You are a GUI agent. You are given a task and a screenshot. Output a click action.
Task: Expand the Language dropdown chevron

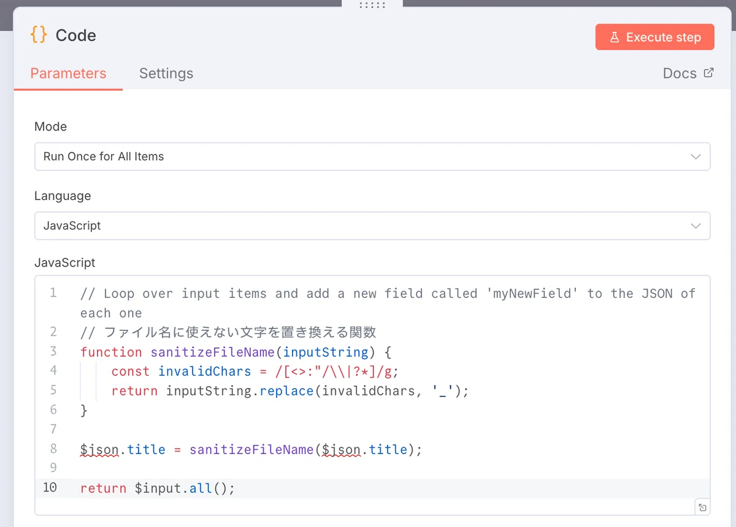pos(696,226)
